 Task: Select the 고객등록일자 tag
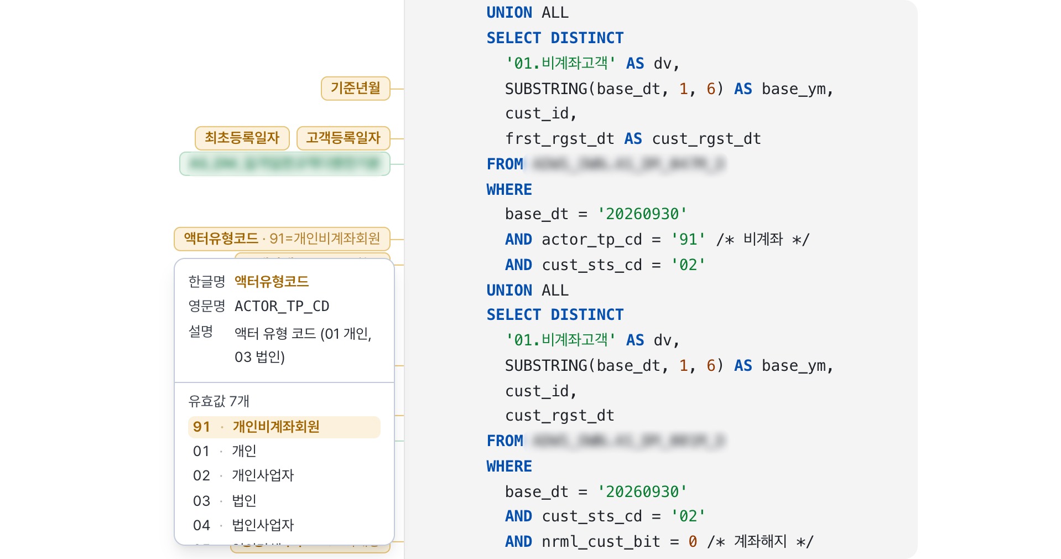pyautogui.click(x=344, y=138)
